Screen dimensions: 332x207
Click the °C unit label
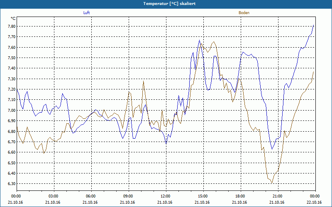tap(13, 19)
